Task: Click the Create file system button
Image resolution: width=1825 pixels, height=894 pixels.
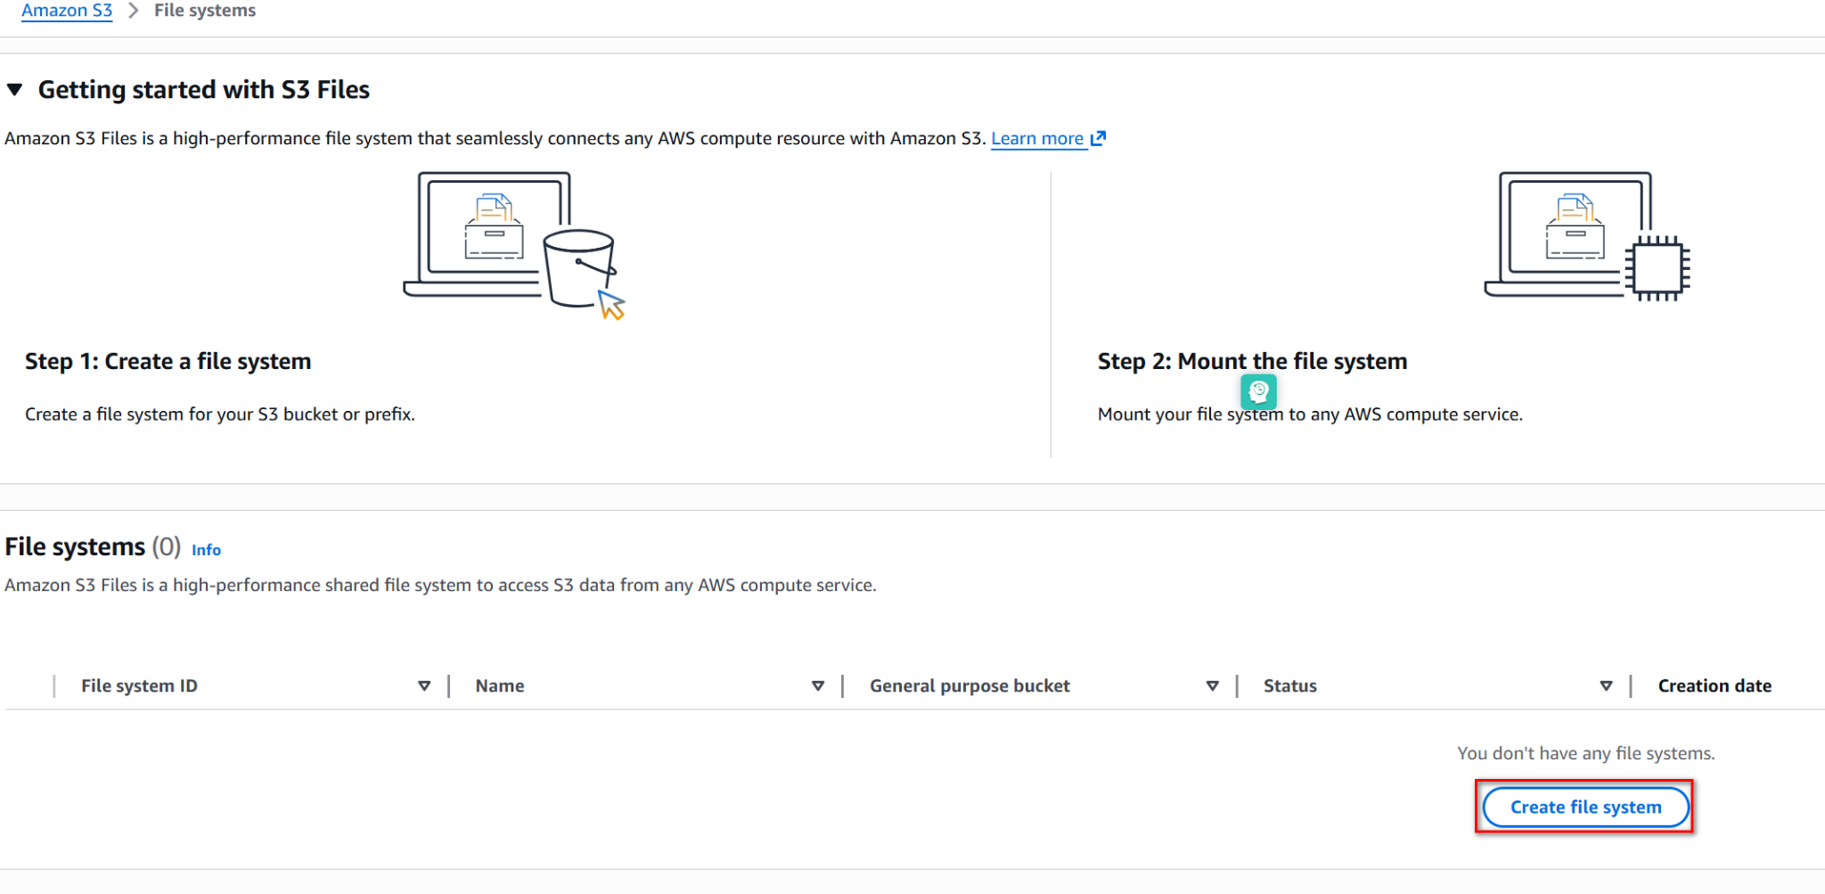Action: 1585,807
